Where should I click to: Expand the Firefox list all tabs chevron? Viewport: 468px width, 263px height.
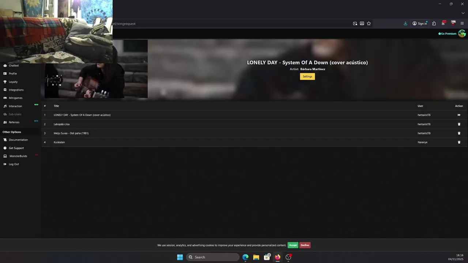(463, 13)
